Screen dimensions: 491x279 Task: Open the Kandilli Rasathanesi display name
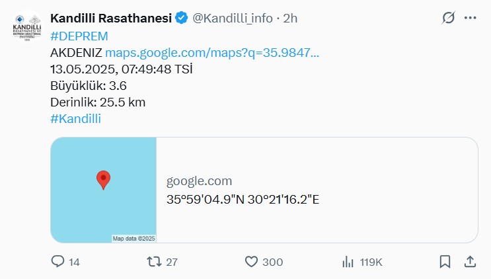coord(111,18)
